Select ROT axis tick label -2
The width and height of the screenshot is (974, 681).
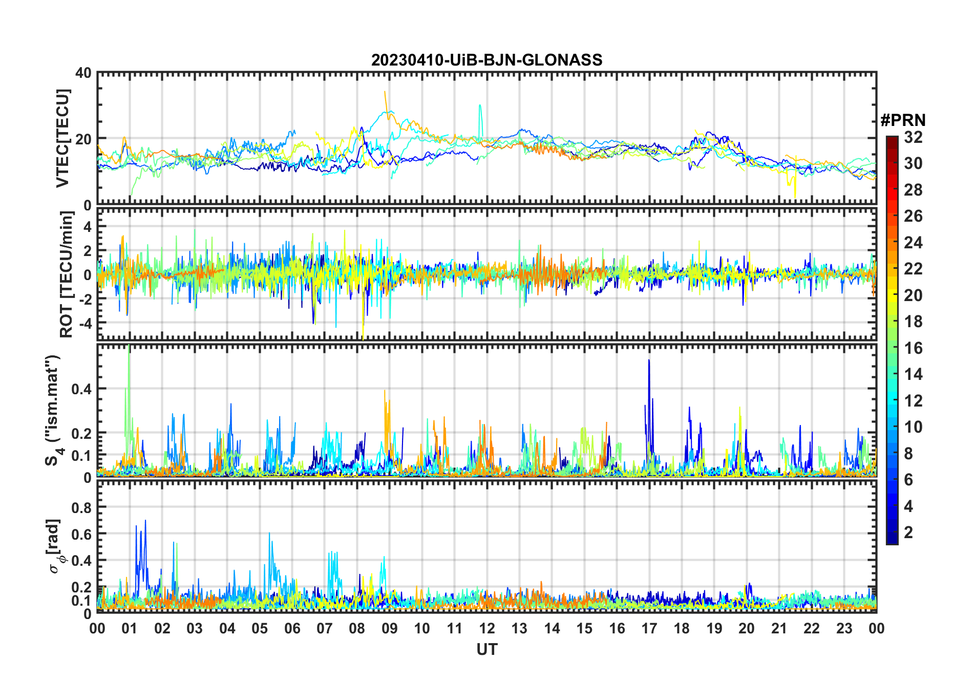coord(84,300)
